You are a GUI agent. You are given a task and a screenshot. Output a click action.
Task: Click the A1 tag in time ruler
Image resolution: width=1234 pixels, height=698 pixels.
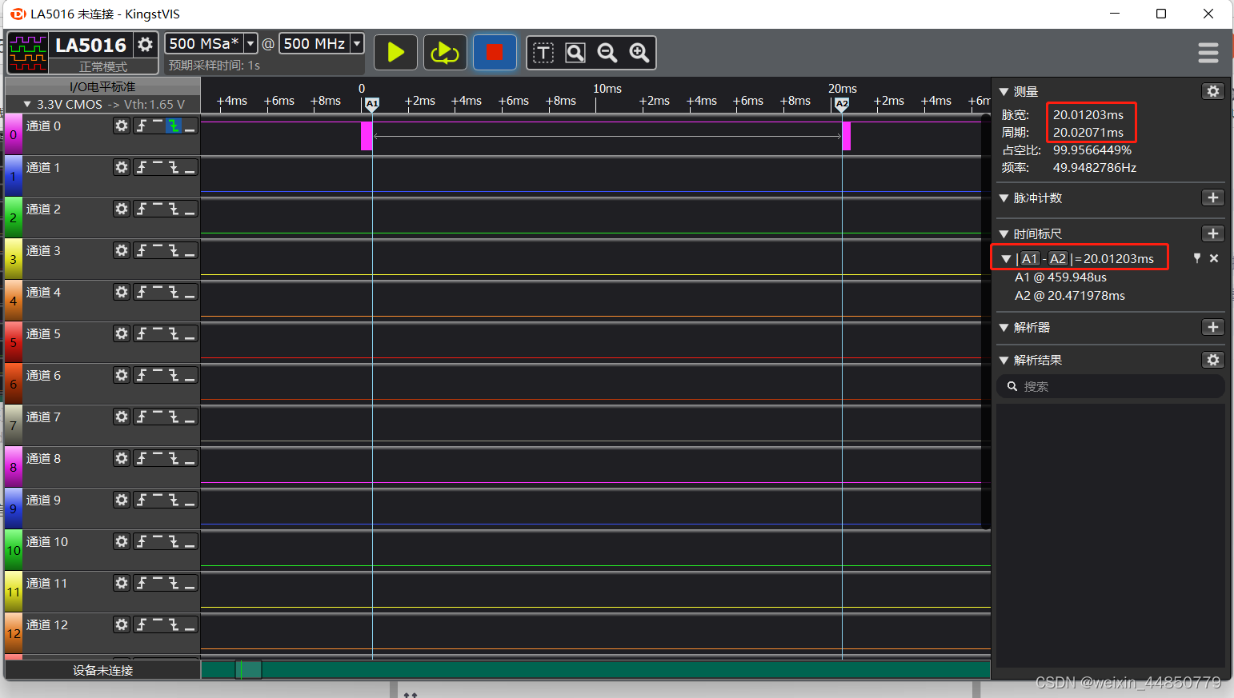point(1030,258)
